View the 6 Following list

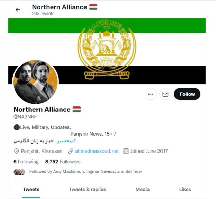(26, 162)
